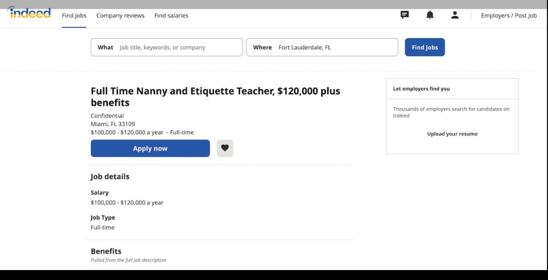Switch to the Find jobs tab
Viewport: 548px width, 280px height.
point(74,16)
